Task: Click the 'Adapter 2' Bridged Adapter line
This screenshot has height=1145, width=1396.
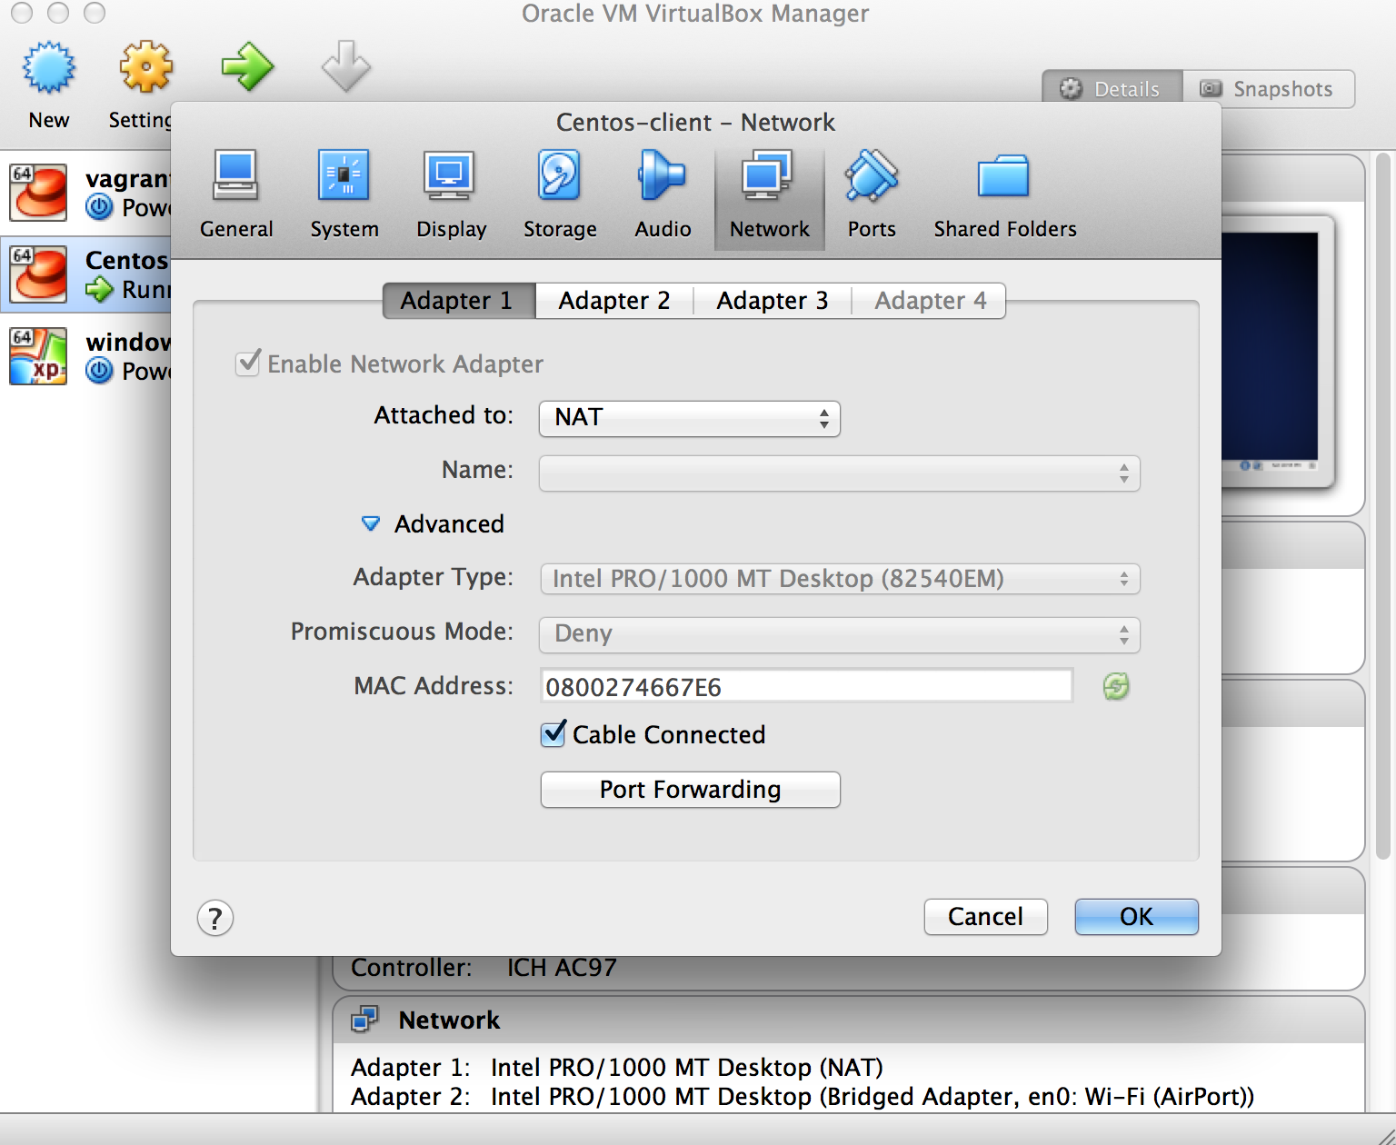Action: pos(803,1097)
